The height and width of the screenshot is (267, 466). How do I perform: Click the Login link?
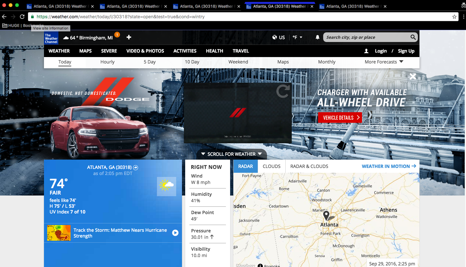pyautogui.click(x=381, y=51)
